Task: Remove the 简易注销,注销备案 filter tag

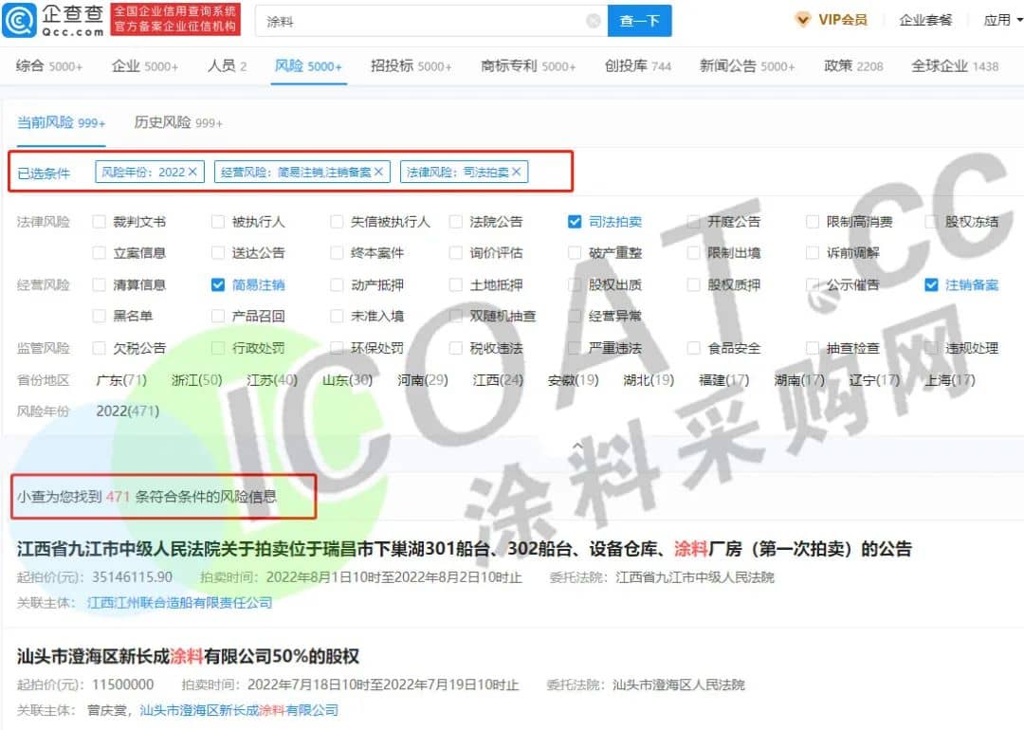Action: pyautogui.click(x=379, y=172)
